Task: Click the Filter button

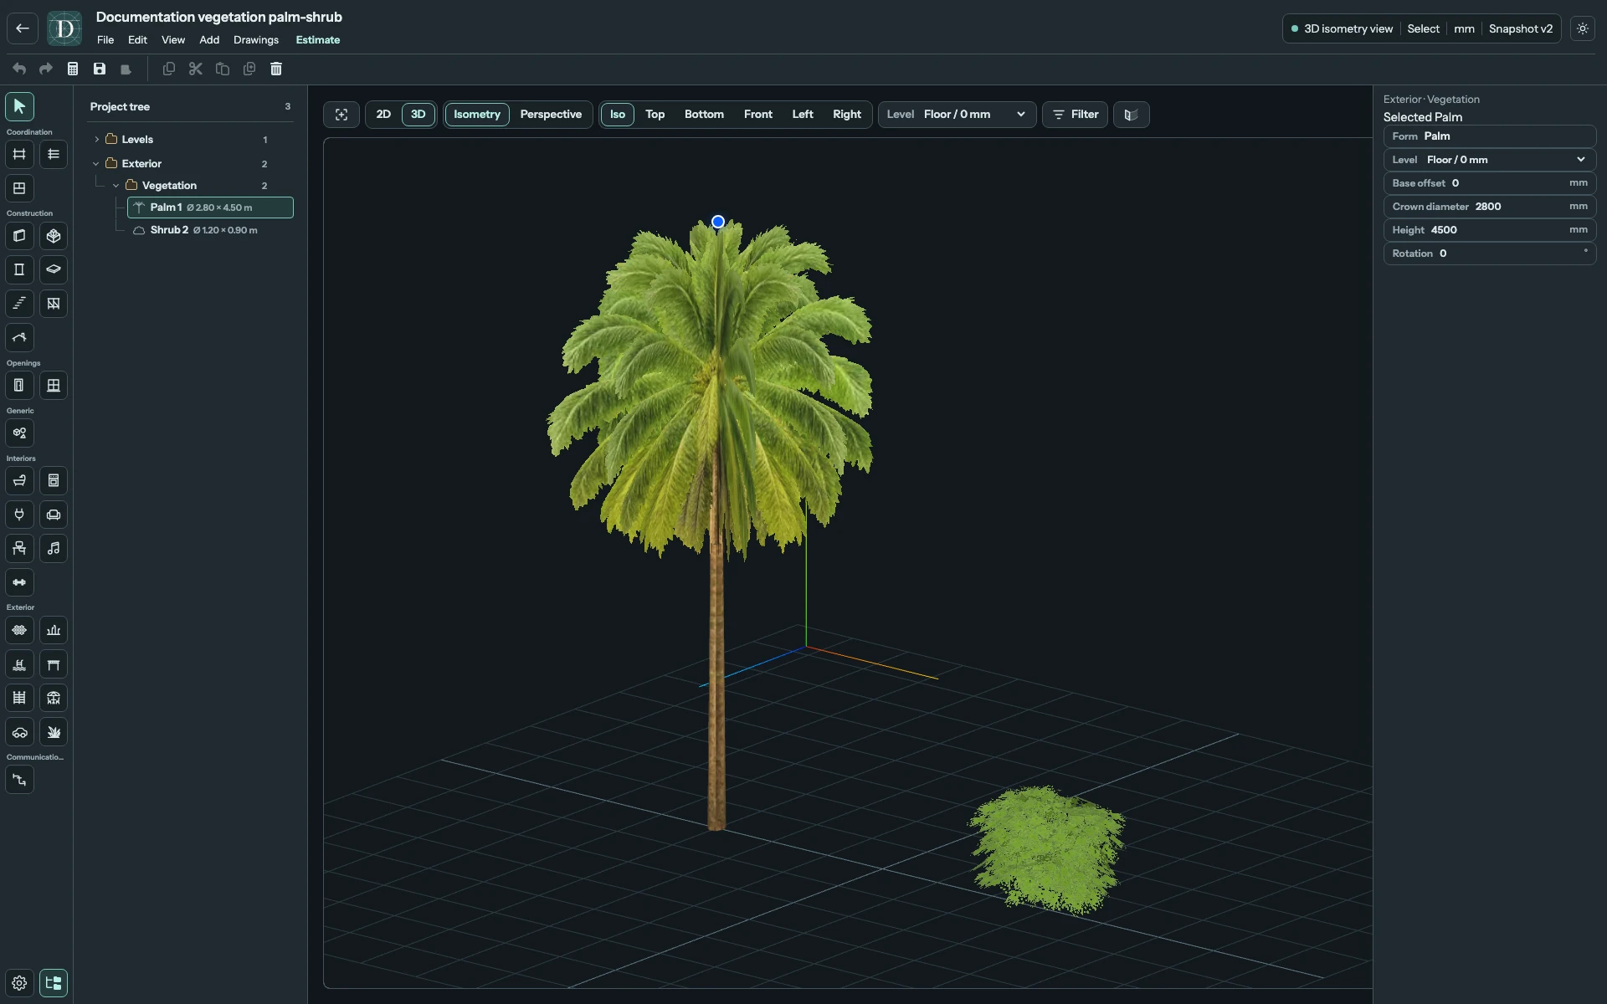Action: 1075,115
